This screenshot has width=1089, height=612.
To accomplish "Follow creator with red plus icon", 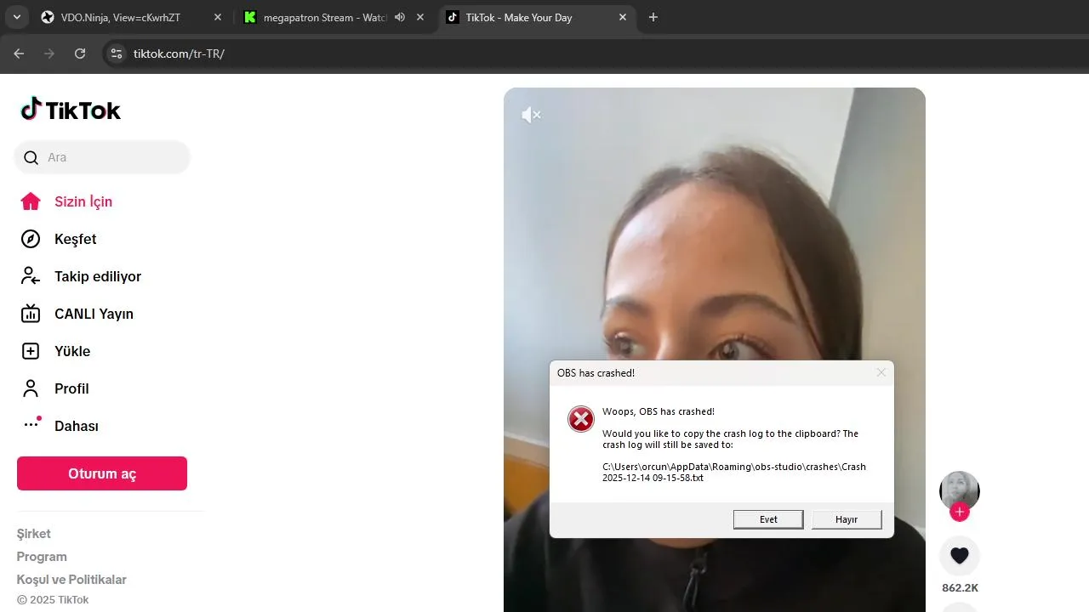I will pos(960,512).
